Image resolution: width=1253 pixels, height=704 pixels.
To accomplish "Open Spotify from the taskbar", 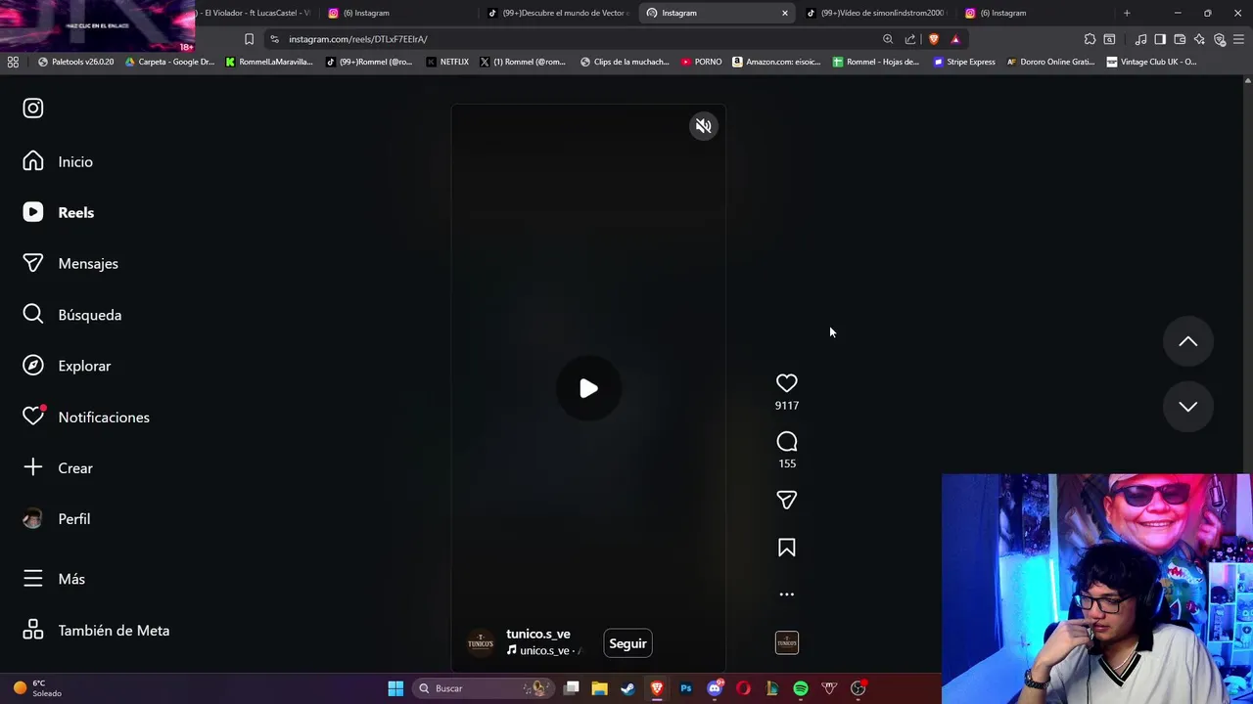I will [801, 688].
